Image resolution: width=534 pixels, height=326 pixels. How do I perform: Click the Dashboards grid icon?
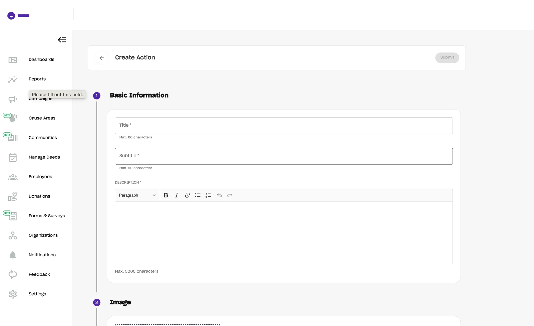[x=13, y=60]
